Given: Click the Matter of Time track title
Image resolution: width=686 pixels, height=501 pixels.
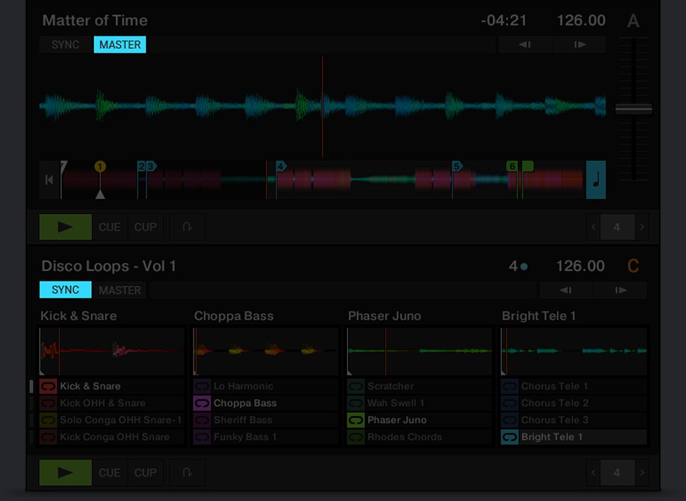Looking at the screenshot, I should pos(95,20).
